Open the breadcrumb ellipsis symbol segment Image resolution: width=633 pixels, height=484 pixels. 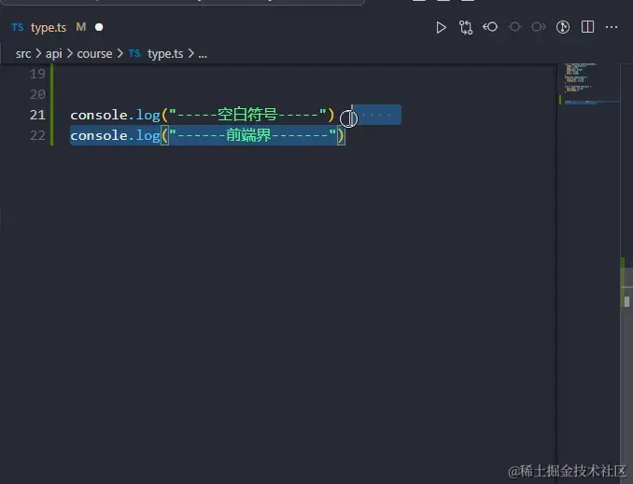pos(203,54)
